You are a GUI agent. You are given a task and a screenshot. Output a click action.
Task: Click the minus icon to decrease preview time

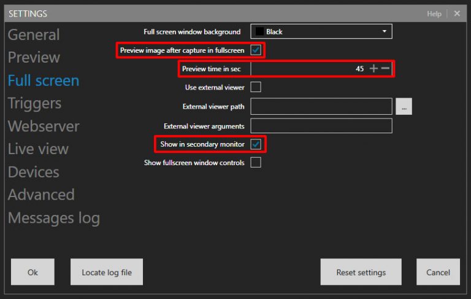(385, 69)
